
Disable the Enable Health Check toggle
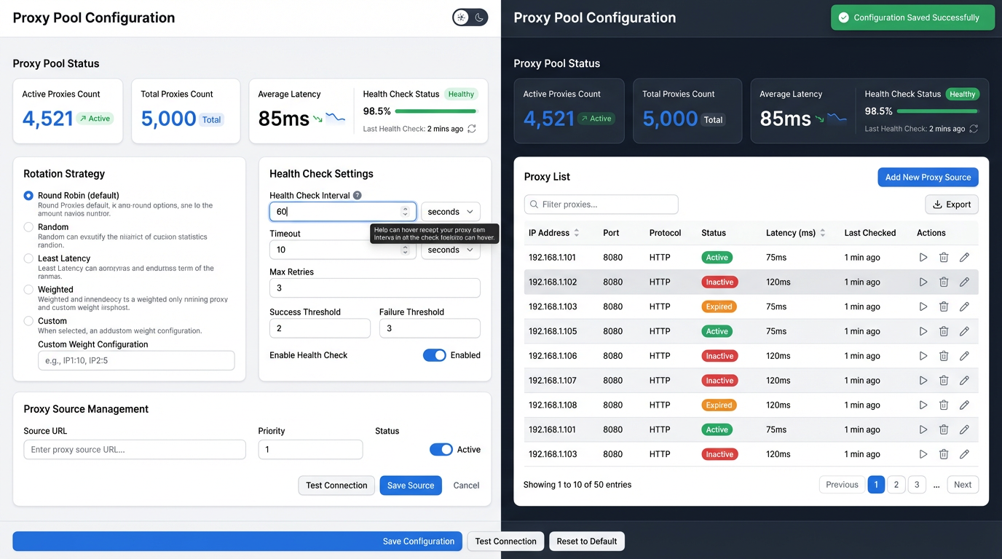pos(434,355)
